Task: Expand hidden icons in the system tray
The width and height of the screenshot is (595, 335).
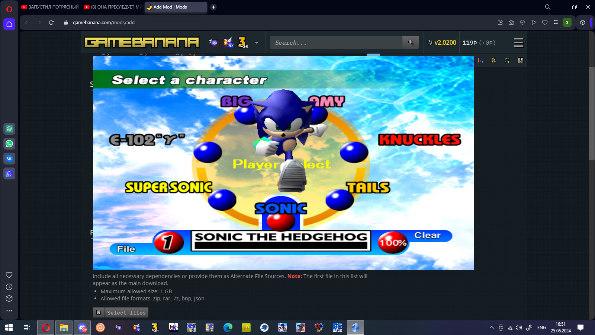Action: pyautogui.click(x=492, y=328)
